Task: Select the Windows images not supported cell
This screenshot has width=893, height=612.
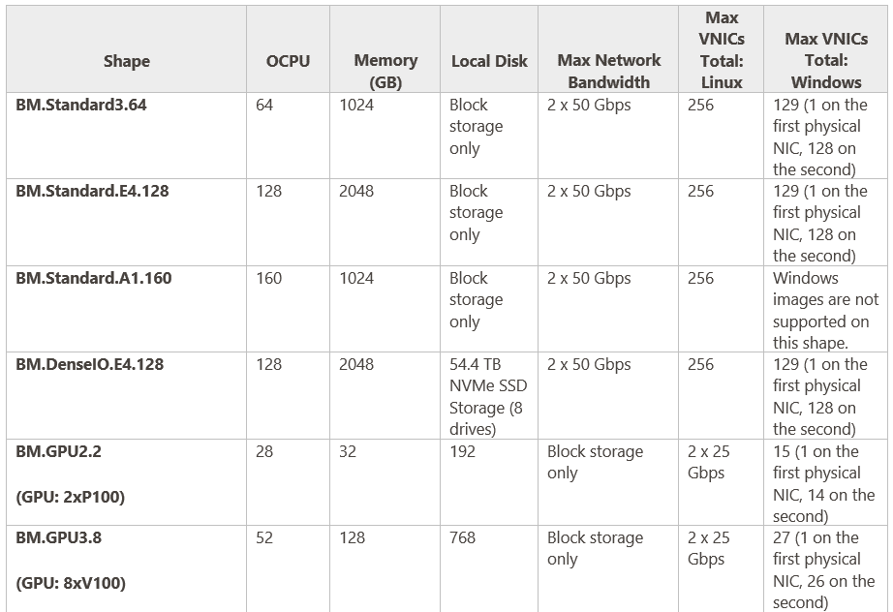Action: click(825, 310)
